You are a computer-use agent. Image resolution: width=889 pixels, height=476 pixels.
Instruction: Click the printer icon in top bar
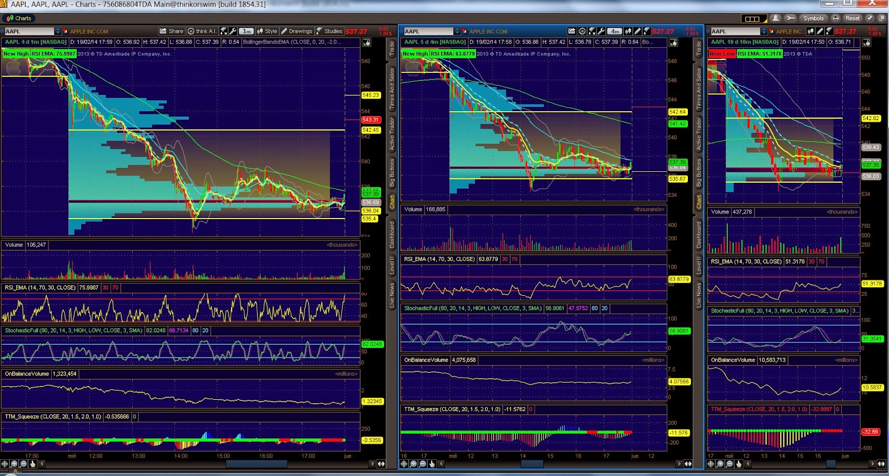pyautogui.click(x=836, y=18)
